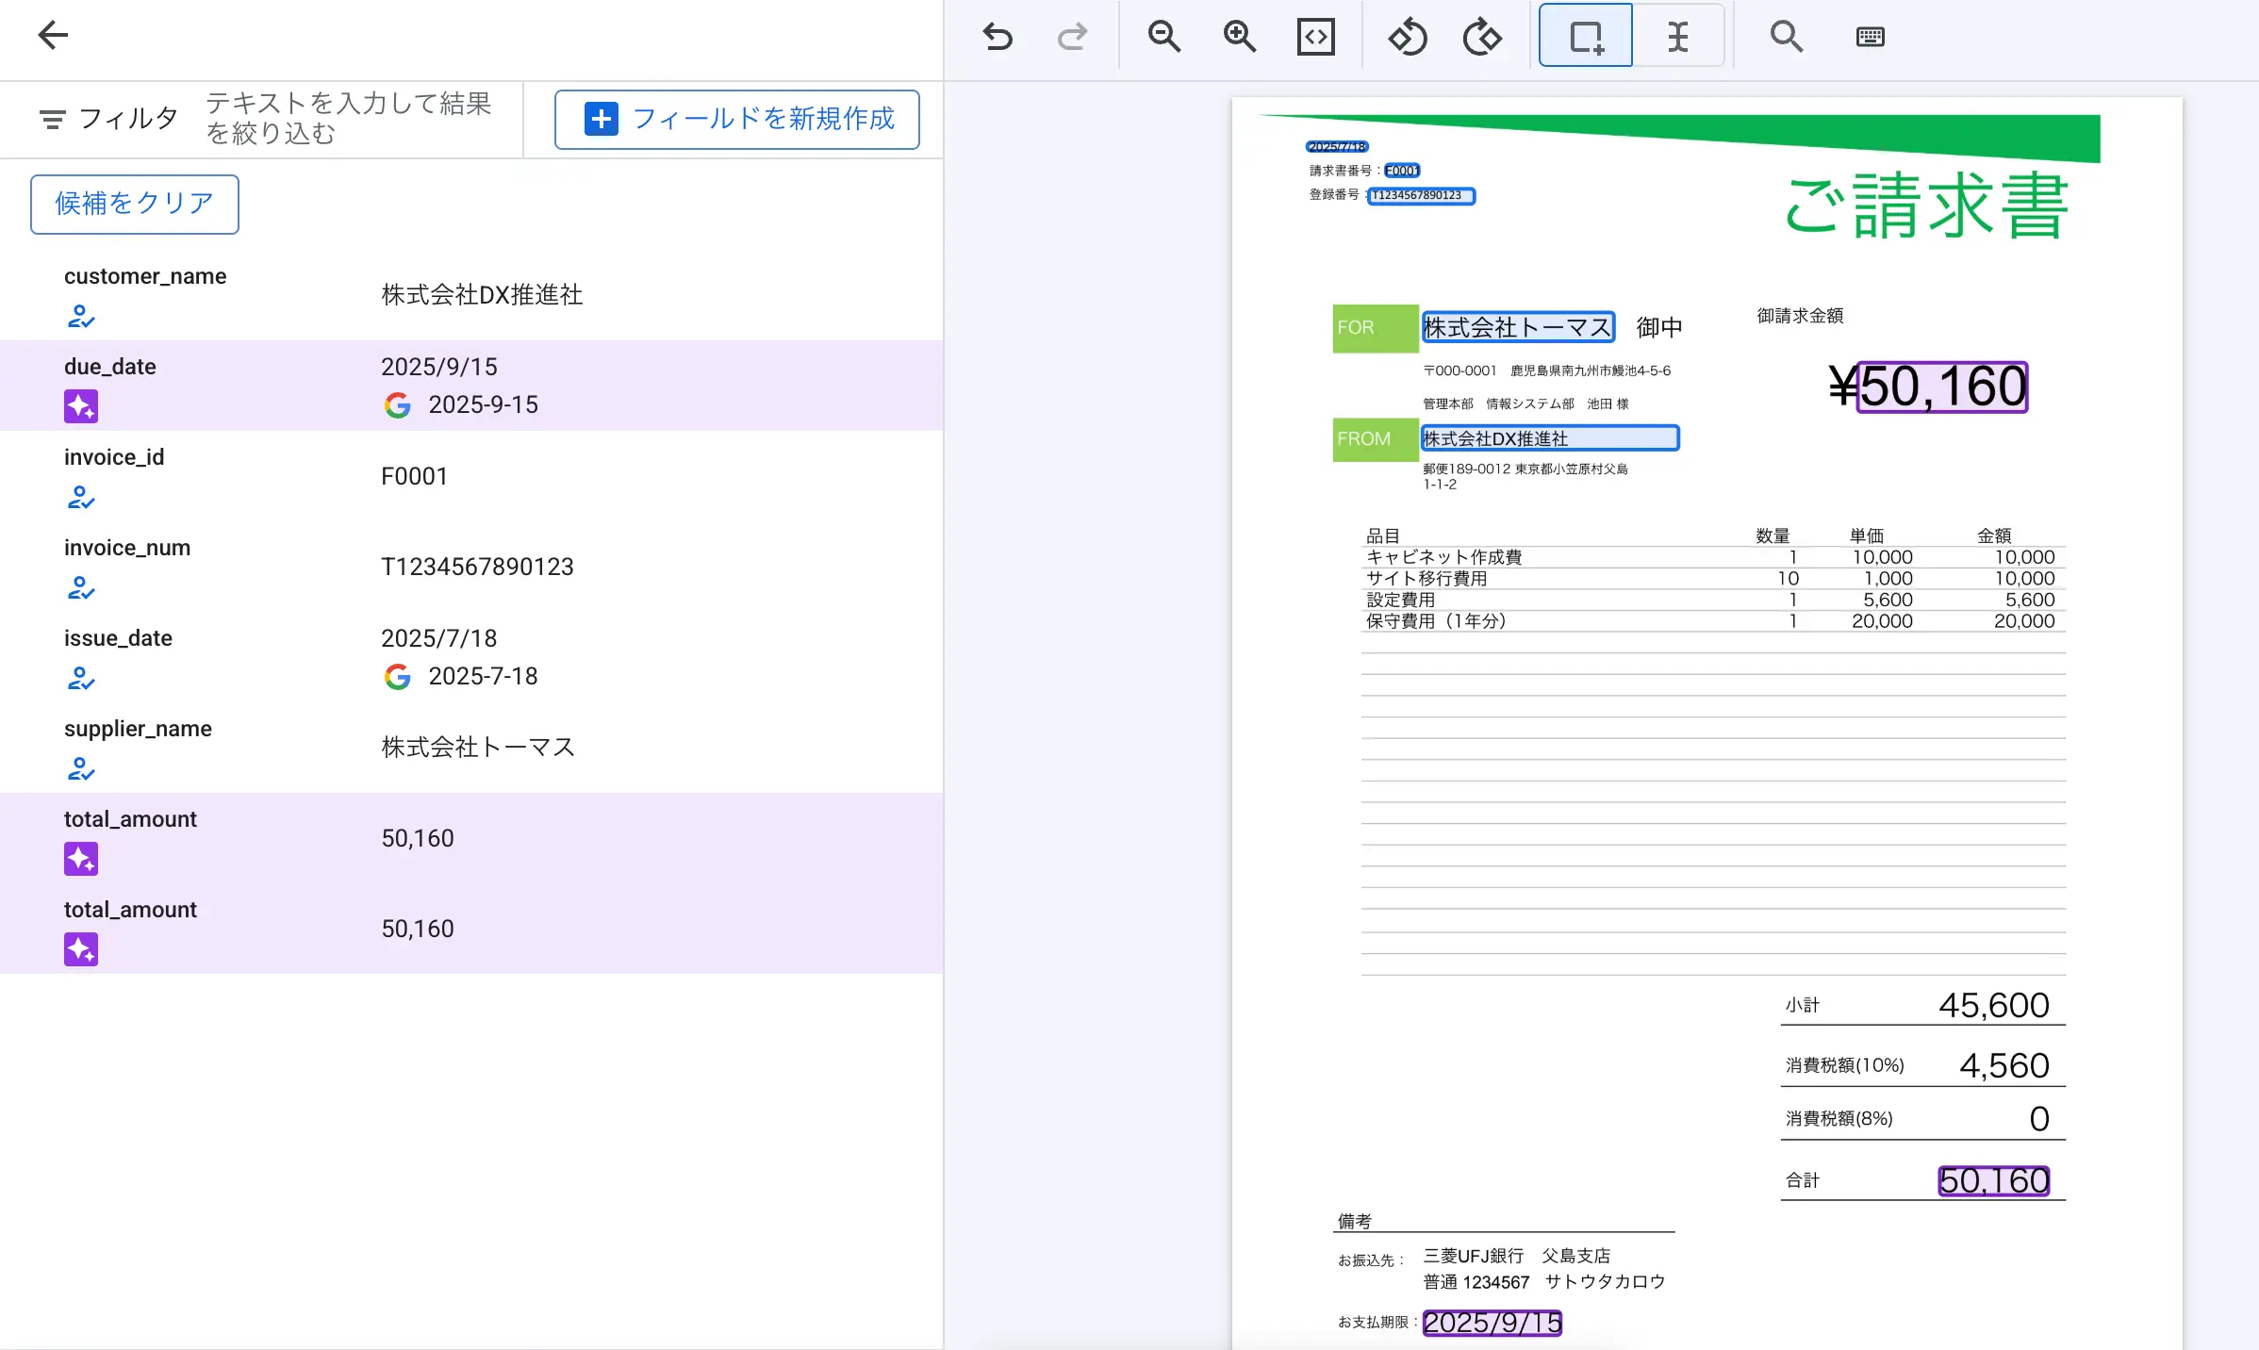Click the undo icon

pos(998,37)
